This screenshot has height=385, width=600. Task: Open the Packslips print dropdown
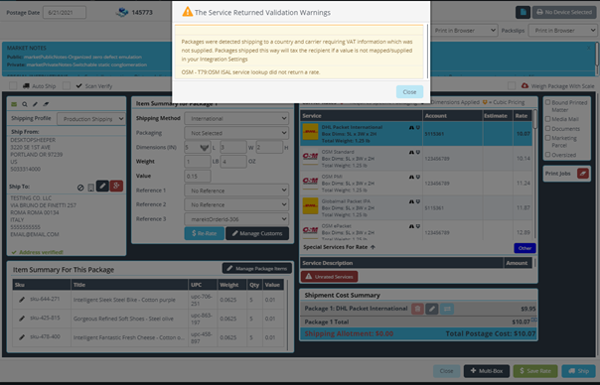562,30
